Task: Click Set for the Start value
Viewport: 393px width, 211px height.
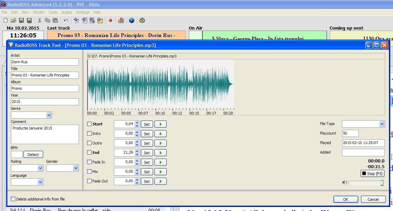Action: tap(147, 124)
